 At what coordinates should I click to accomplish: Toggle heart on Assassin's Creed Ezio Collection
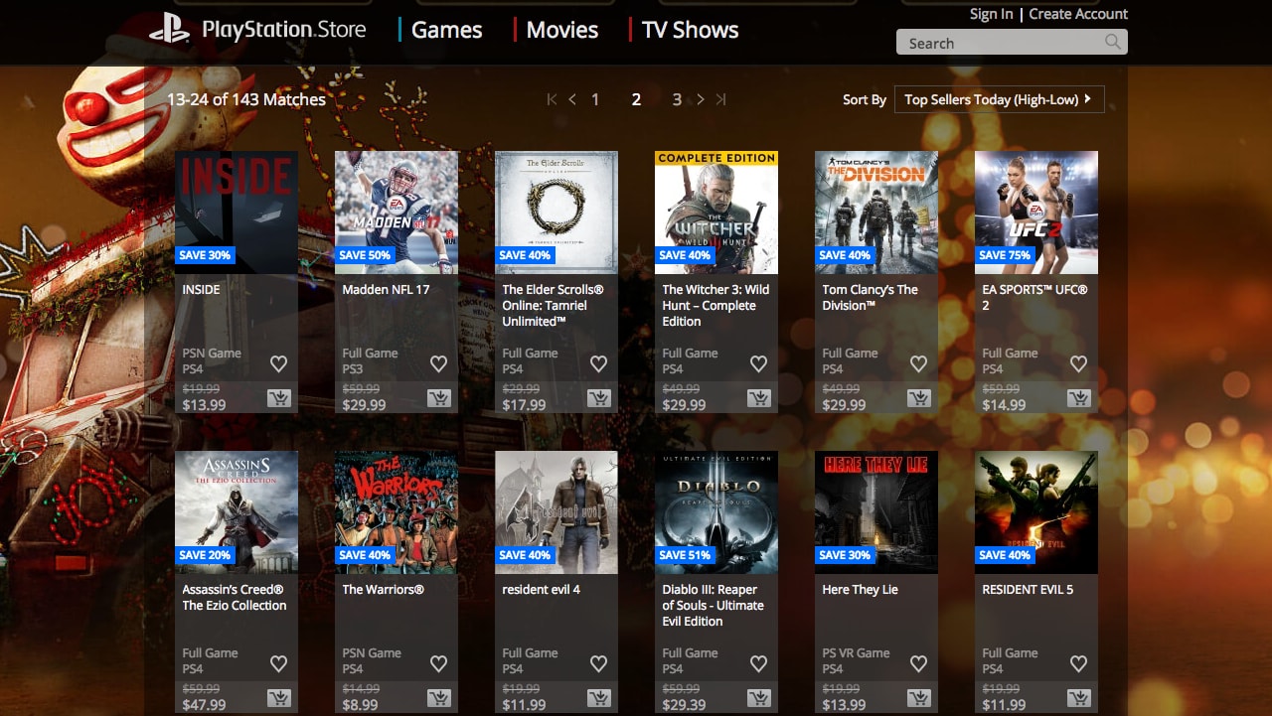click(x=278, y=663)
